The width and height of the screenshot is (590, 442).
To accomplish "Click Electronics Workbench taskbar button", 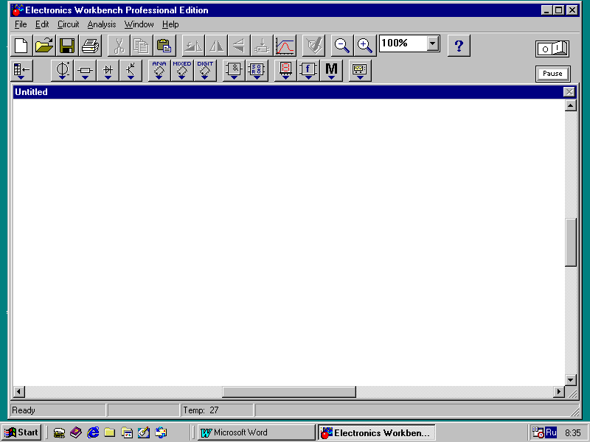I will 377,432.
